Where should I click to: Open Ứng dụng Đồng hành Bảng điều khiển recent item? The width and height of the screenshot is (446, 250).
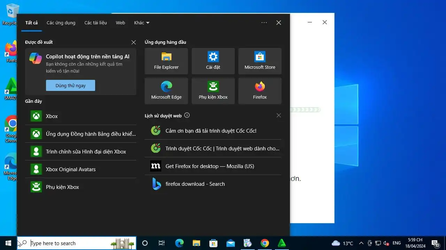[80, 134]
